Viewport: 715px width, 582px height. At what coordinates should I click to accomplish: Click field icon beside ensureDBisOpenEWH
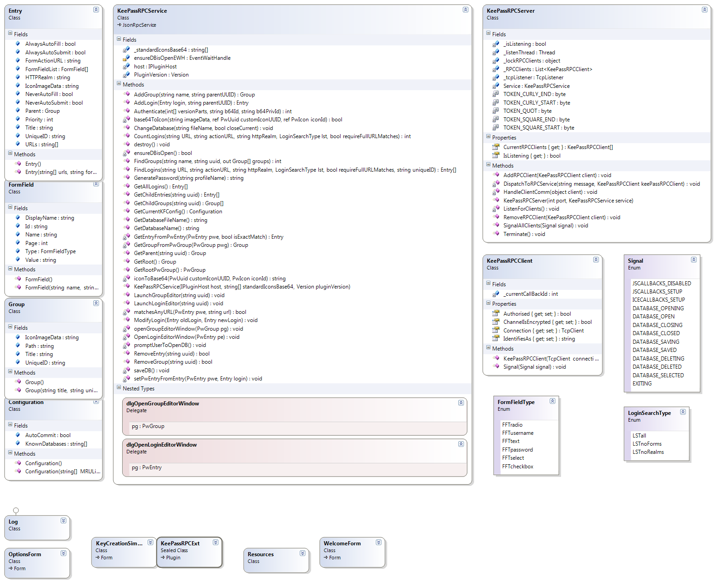point(126,58)
